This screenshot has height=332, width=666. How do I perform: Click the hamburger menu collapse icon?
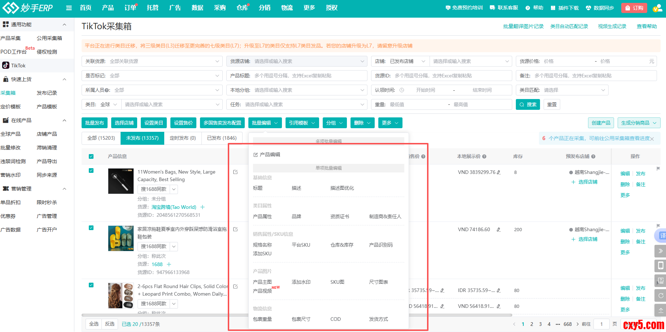tap(69, 8)
